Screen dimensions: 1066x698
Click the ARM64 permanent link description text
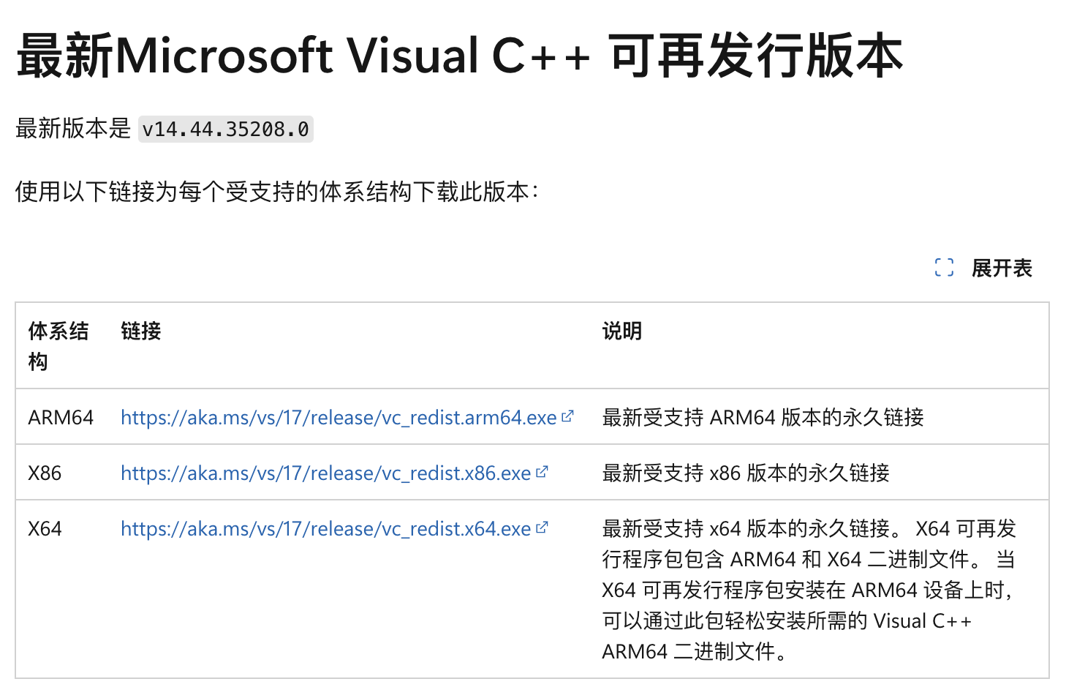tap(763, 418)
